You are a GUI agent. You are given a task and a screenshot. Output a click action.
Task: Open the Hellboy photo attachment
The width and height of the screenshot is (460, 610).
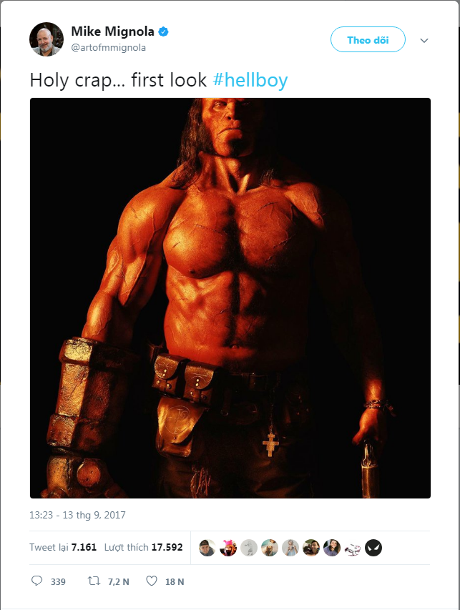click(229, 300)
